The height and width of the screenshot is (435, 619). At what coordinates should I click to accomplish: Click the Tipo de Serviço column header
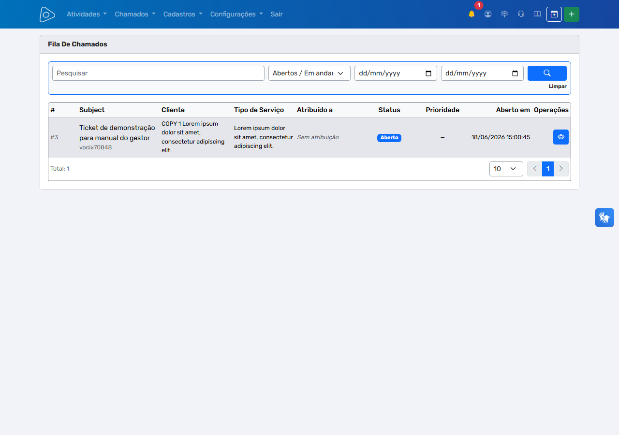click(259, 110)
